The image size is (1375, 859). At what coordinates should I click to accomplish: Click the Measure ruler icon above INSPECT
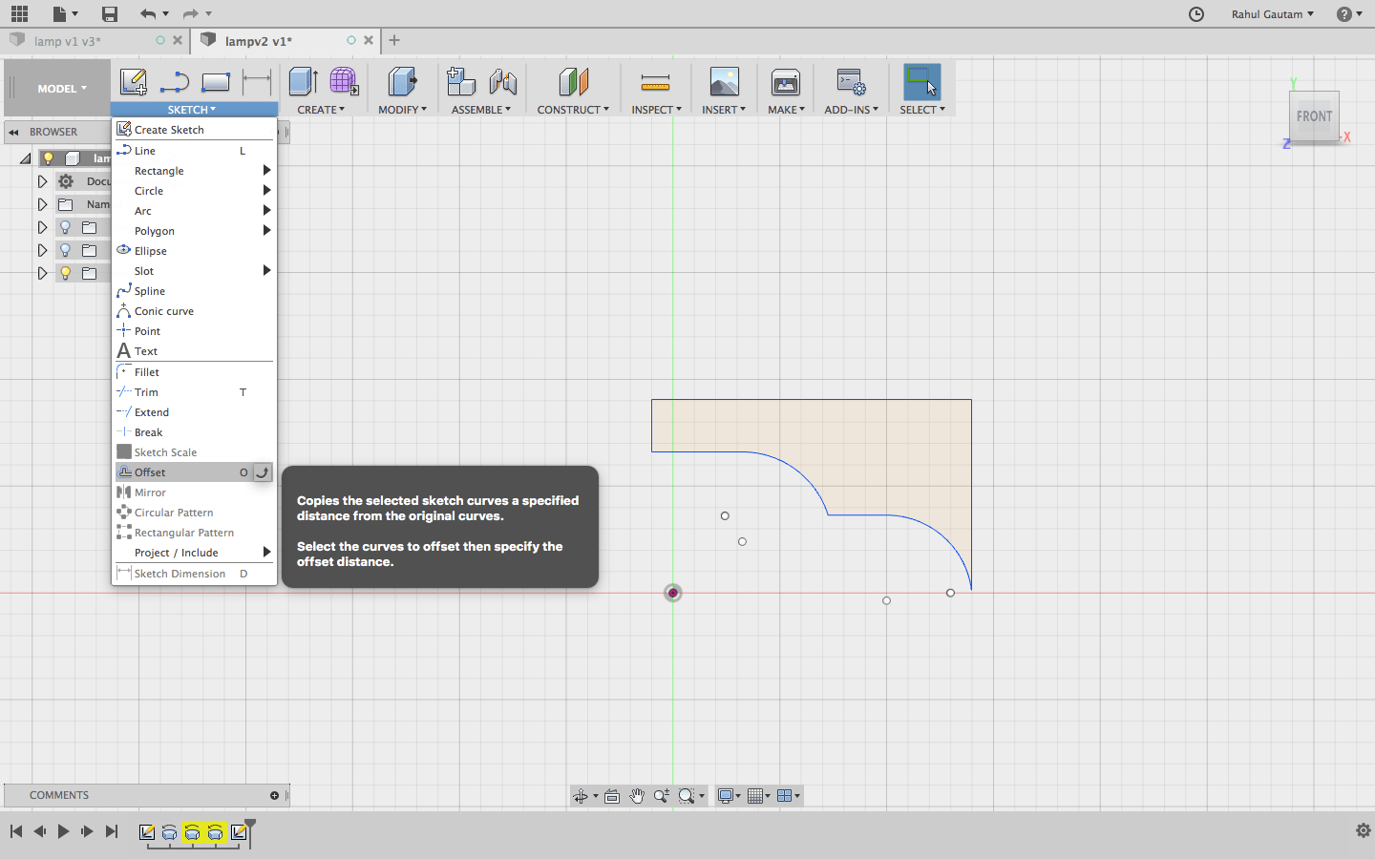(x=655, y=82)
